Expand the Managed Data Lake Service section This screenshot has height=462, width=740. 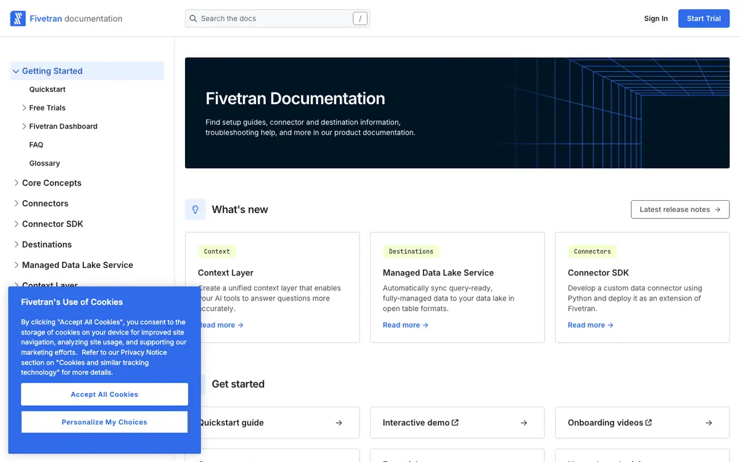tap(16, 265)
